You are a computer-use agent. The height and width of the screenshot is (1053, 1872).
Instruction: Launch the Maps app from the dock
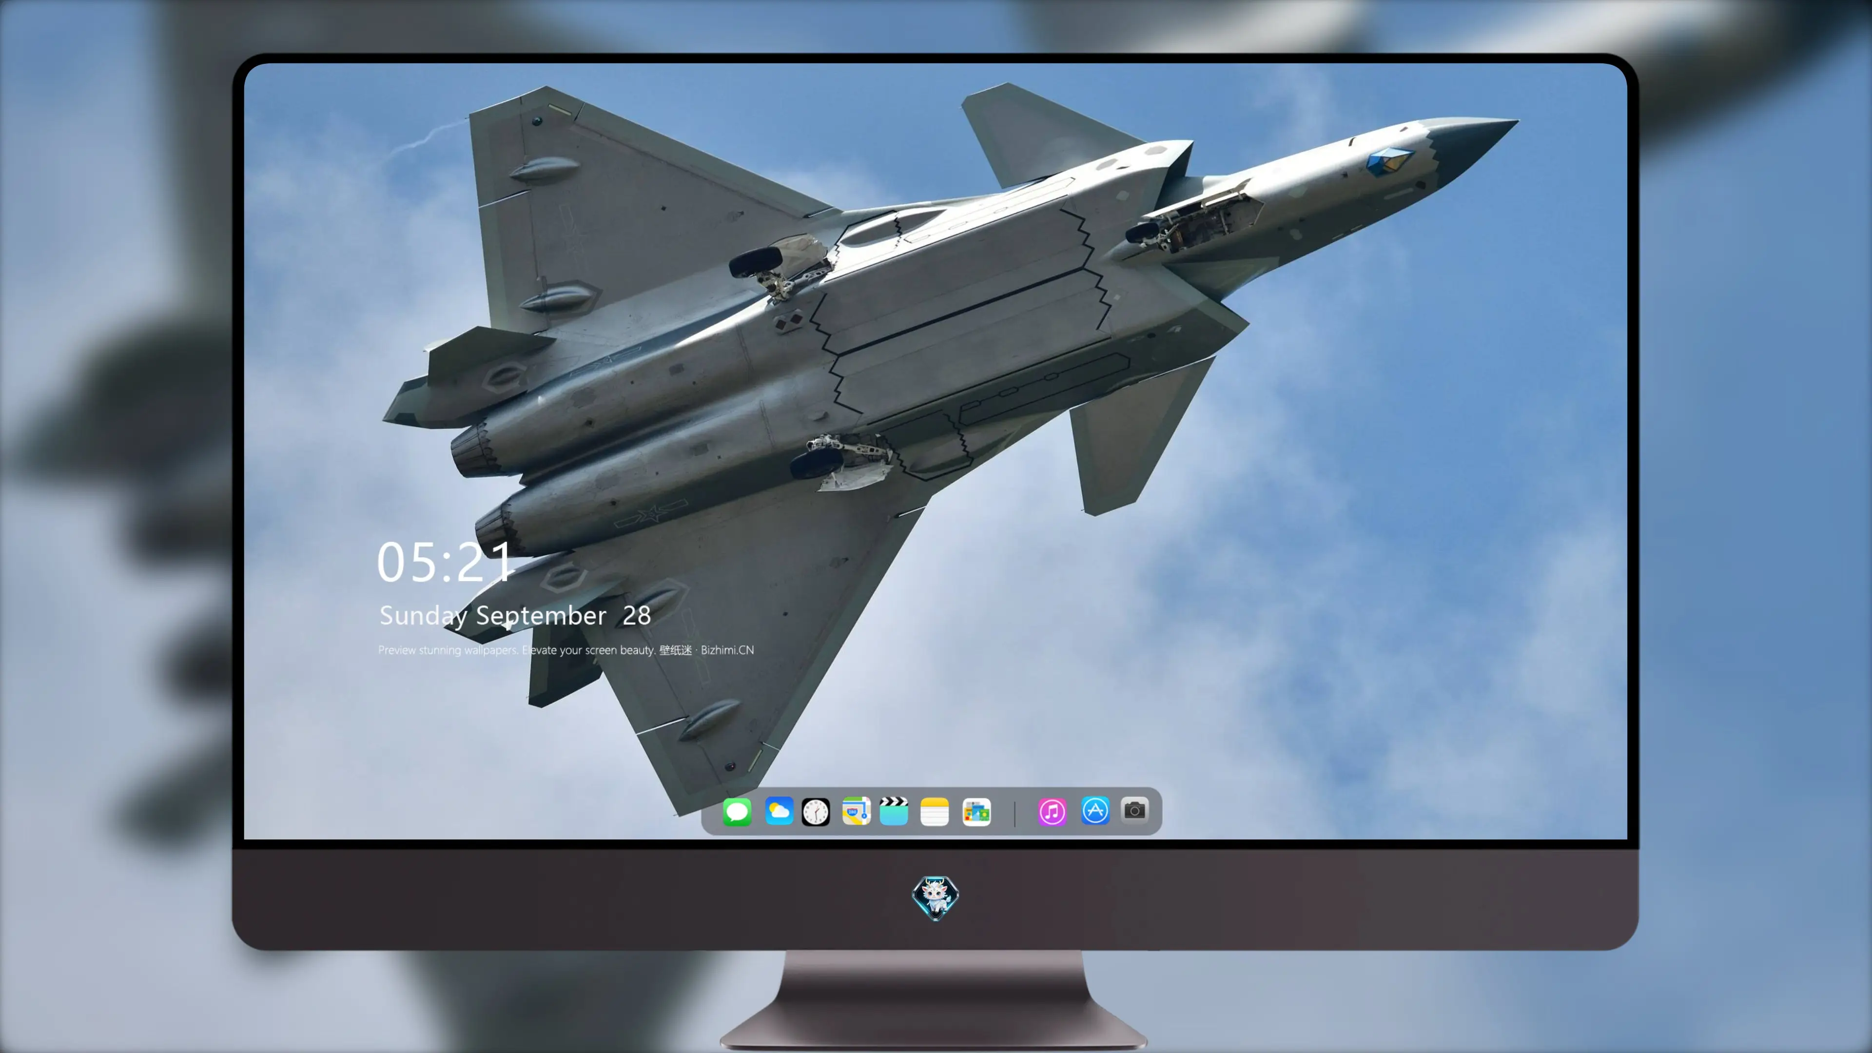[856, 812]
